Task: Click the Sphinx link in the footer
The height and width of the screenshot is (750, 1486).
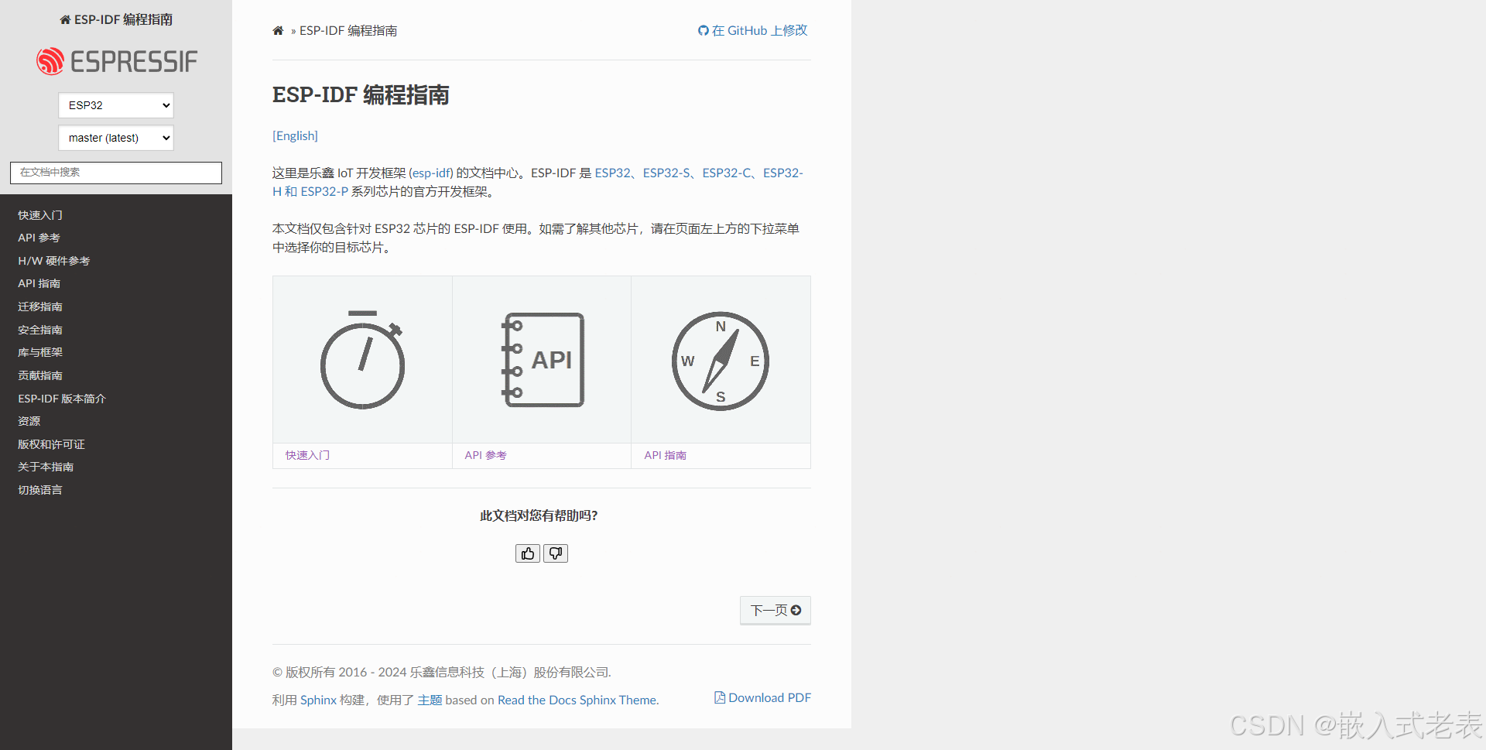Action: point(318,700)
